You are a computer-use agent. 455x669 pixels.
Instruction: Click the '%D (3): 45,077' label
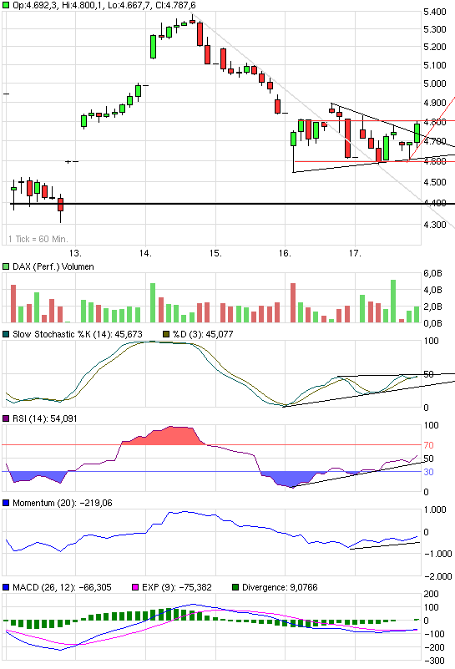[203, 334]
